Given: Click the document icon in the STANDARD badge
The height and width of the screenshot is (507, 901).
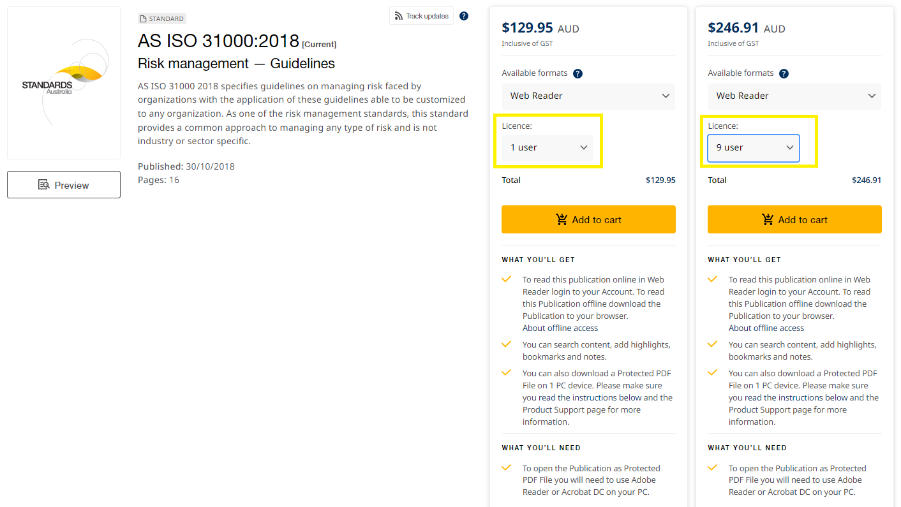Looking at the screenshot, I should click(143, 19).
